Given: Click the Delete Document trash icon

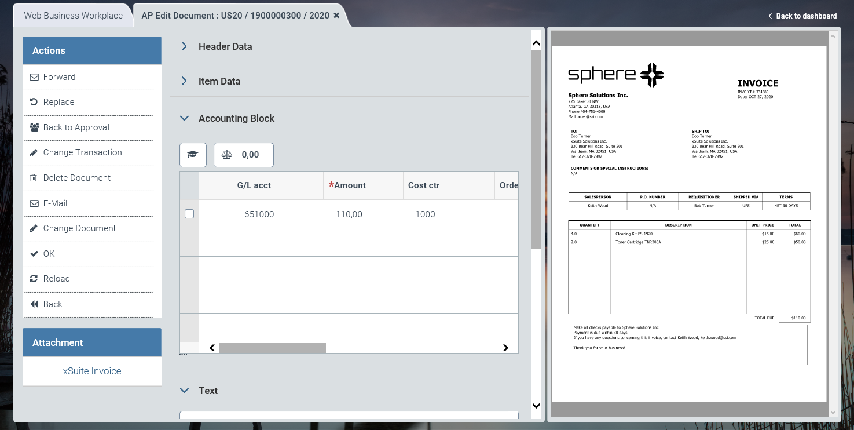Looking at the screenshot, I should pyautogui.click(x=34, y=178).
